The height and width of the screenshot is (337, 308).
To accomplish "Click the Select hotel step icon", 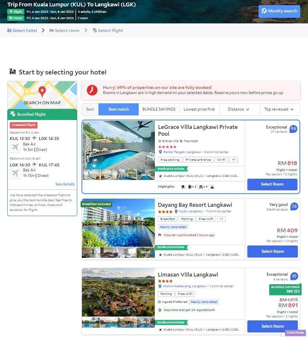I will [9, 30].
